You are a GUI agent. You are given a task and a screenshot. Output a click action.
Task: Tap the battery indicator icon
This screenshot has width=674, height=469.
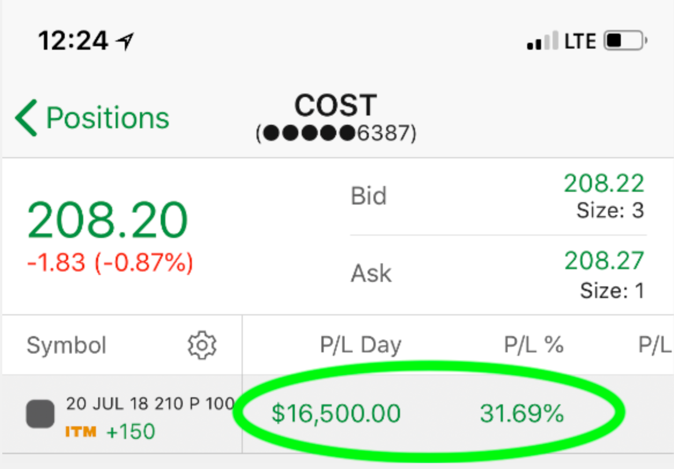(x=625, y=41)
